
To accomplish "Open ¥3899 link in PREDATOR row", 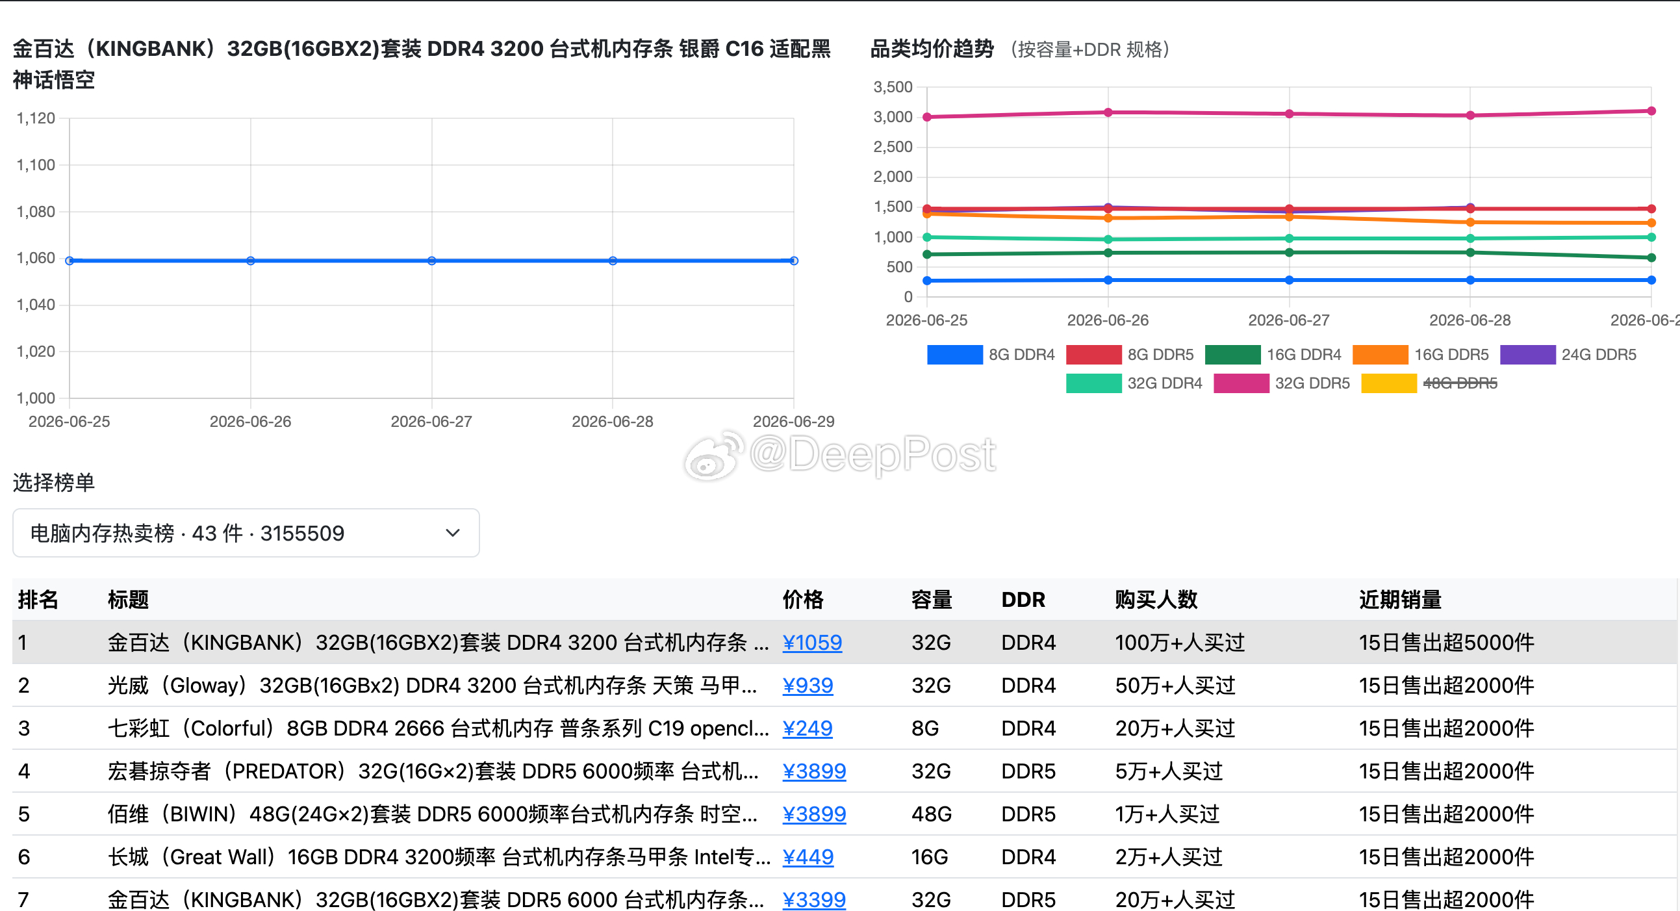I will point(814,771).
